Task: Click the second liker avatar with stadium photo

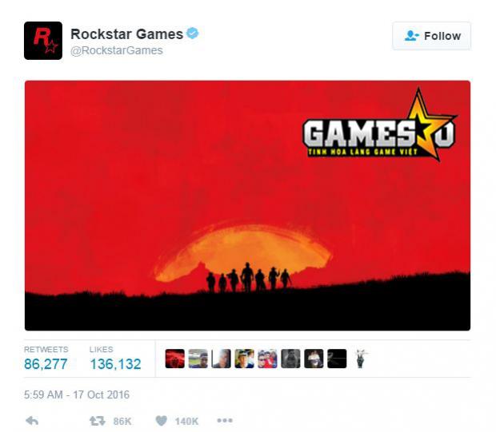Action: (x=198, y=359)
